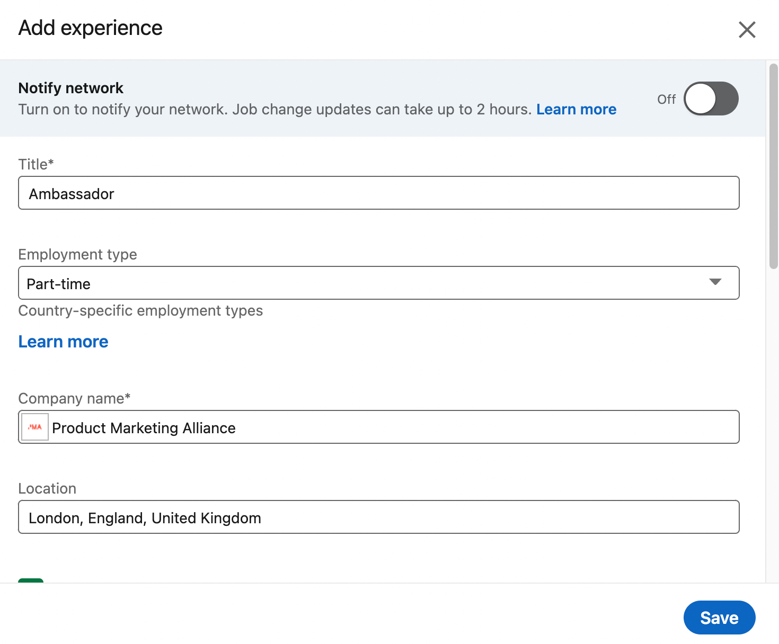779x644 pixels.
Task: Save the experience entry
Action: click(x=719, y=618)
